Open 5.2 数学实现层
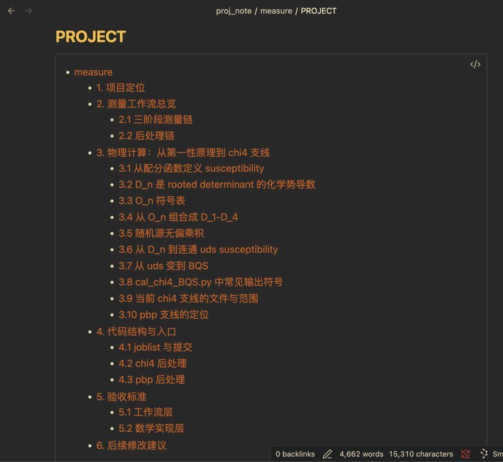 151,429
